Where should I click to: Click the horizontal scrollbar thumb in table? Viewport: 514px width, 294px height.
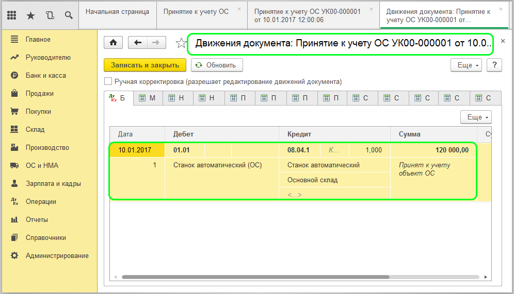click(255, 277)
